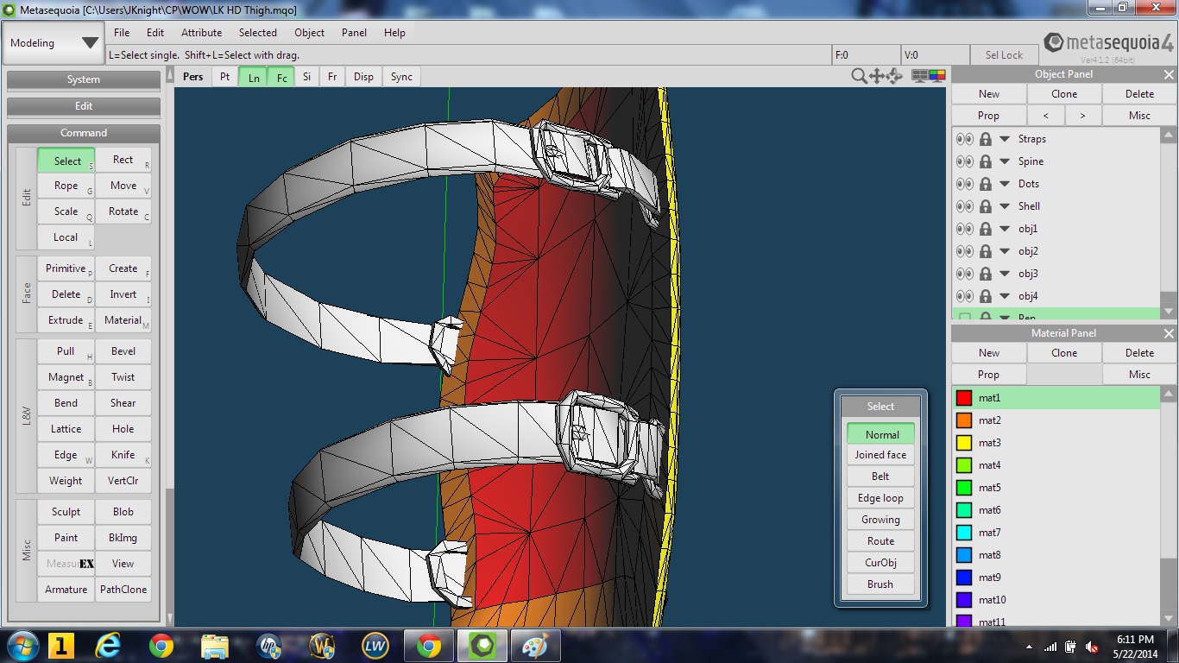Click the lock icon for obj1
The image size is (1179, 663).
click(985, 229)
